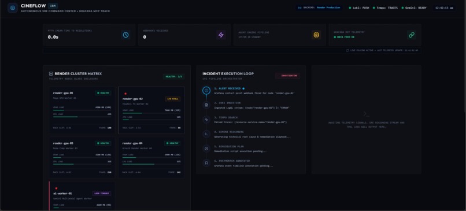Click the render-gpu-01 CPU load bar
This screenshot has width=466, height=211.
82,117
